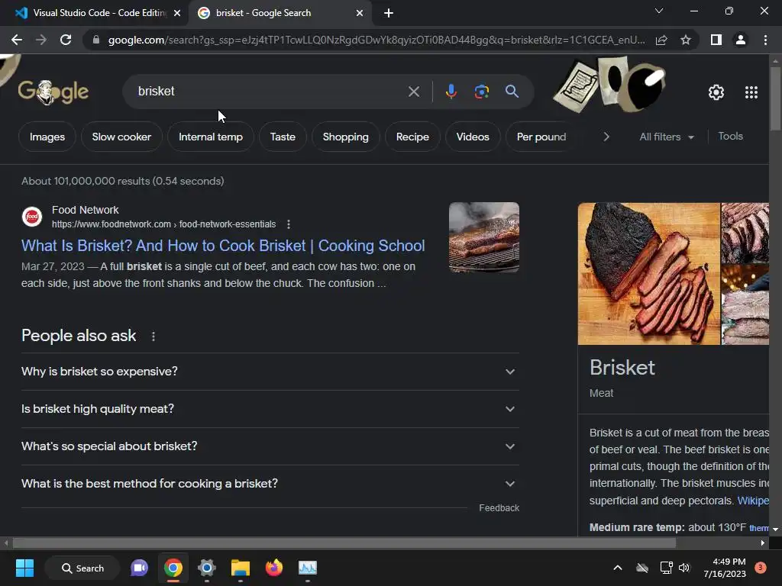Expand best method for cooking brisket

point(270,484)
